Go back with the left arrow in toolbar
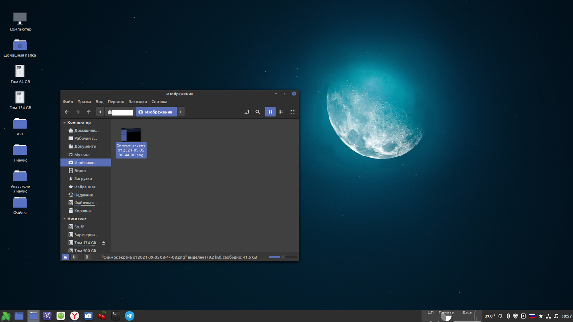 point(67,112)
